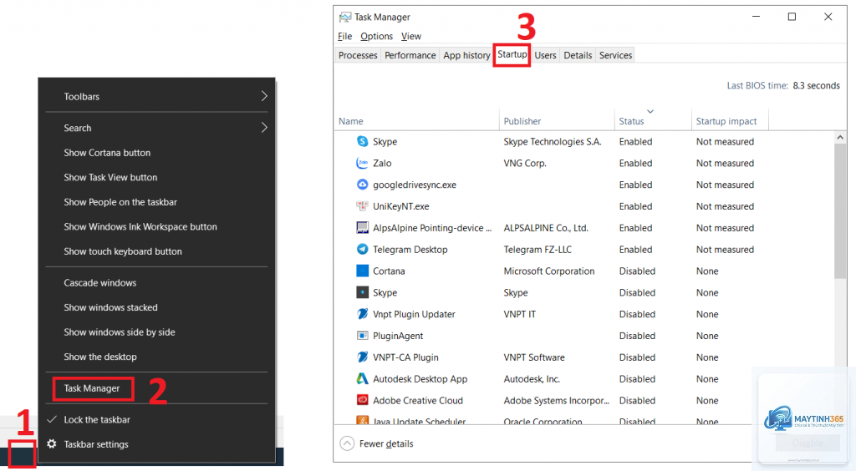Screen dimensions: 856x471
Task: Click the Zalo app icon
Action: coord(363,163)
